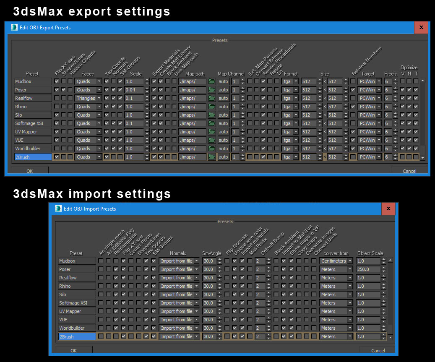Enable Optimize V for Mudbox export preset
435x362 pixels.
pyautogui.click(x=403, y=81)
